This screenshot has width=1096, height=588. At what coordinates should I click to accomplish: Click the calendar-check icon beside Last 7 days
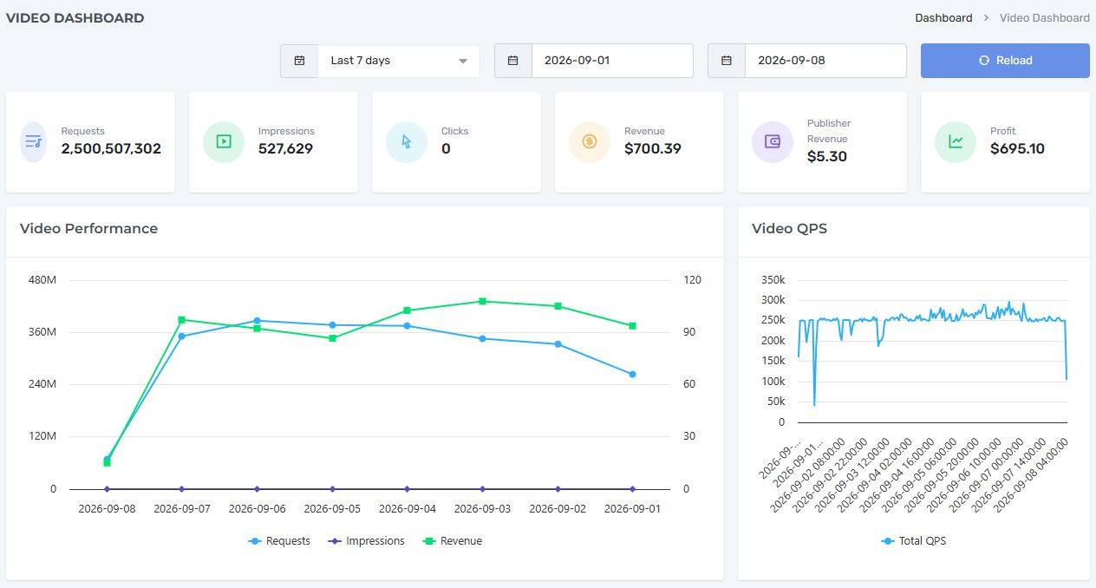pyautogui.click(x=299, y=61)
